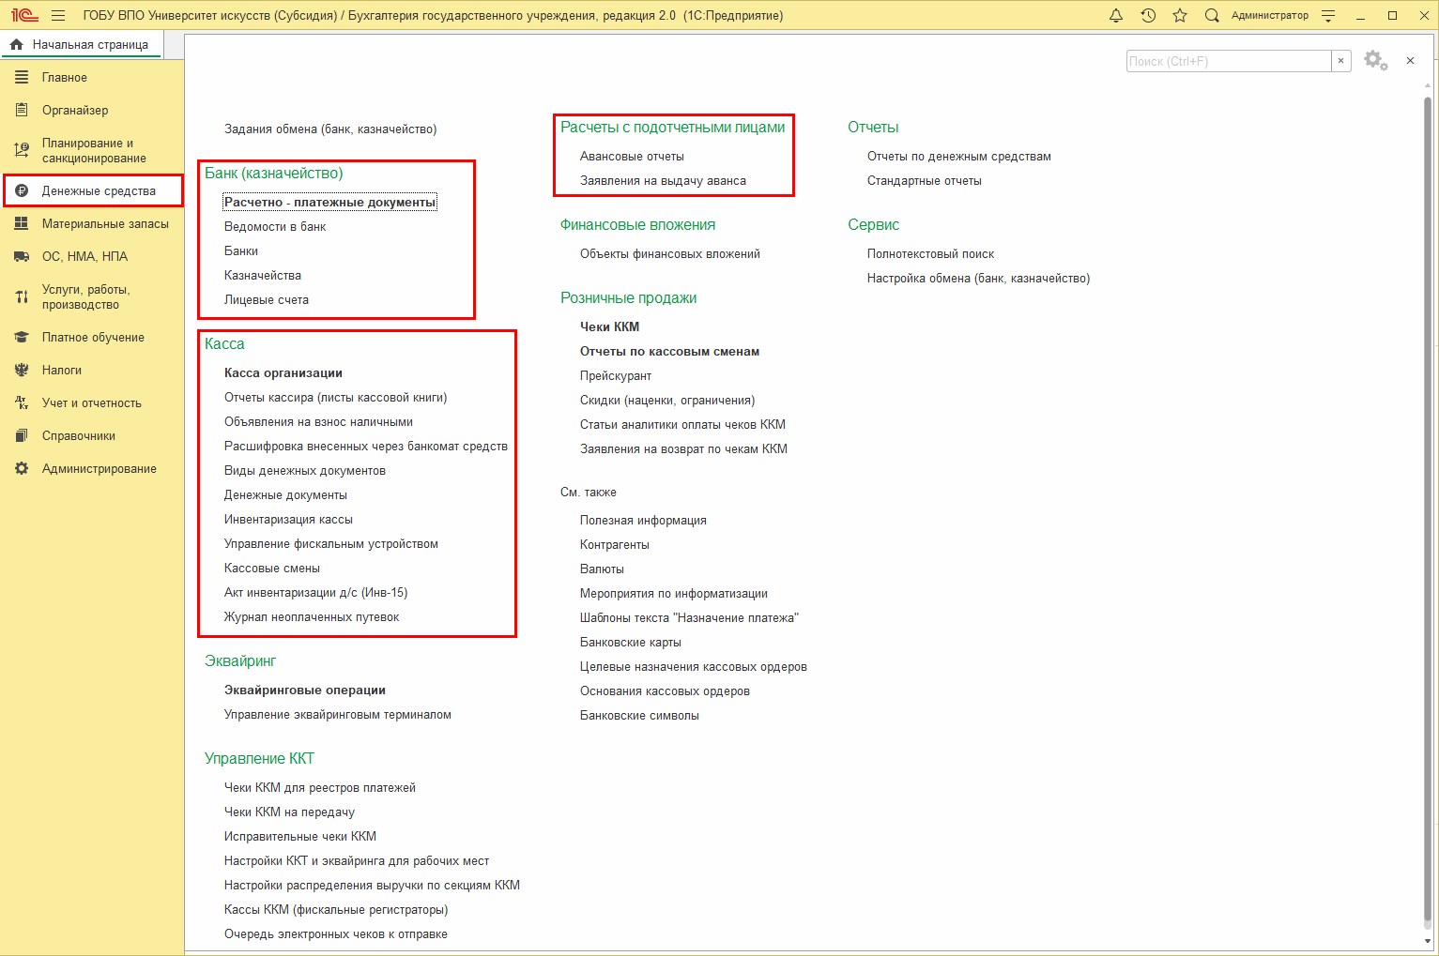Open Контрагенты under См. также
This screenshot has width=1439, height=956.
pos(615,544)
